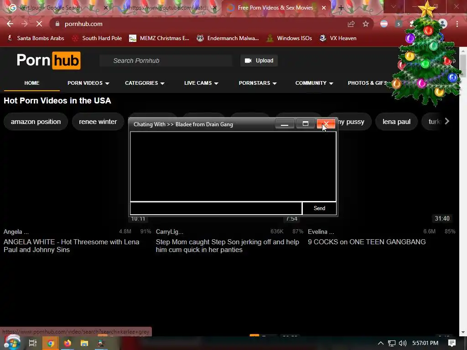Click the page vertical scrollbar thumb
This screenshot has width=467, height=350.
(x=463, y=66)
